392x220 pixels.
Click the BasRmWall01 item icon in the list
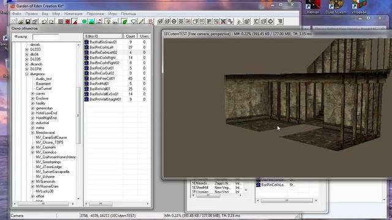pyautogui.click(x=86, y=89)
